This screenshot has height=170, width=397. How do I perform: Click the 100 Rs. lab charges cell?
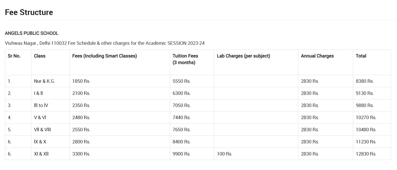pos(225,154)
